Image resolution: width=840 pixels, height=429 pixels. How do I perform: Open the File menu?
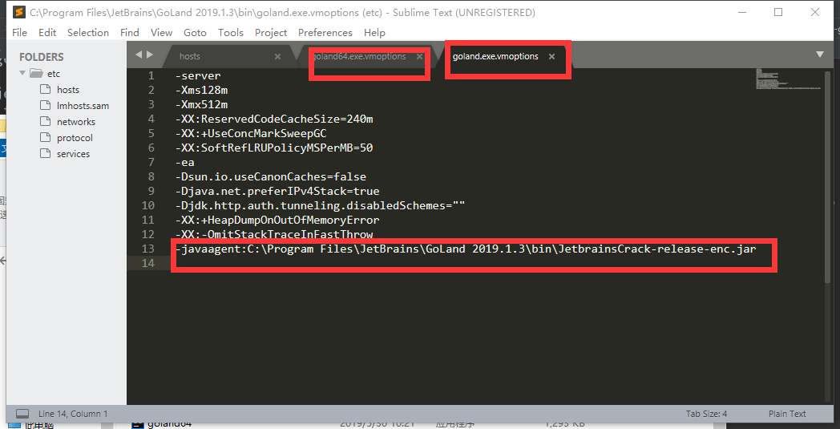(19, 33)
